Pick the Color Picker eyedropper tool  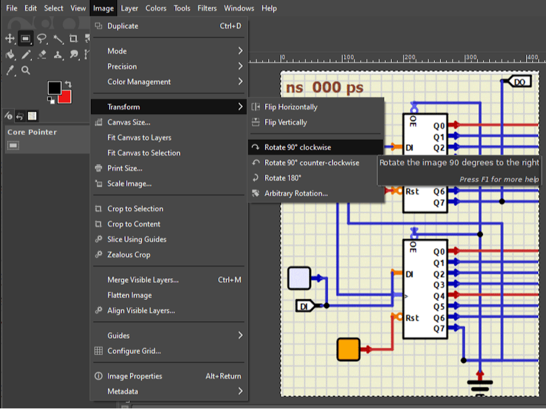click(10, 70)
